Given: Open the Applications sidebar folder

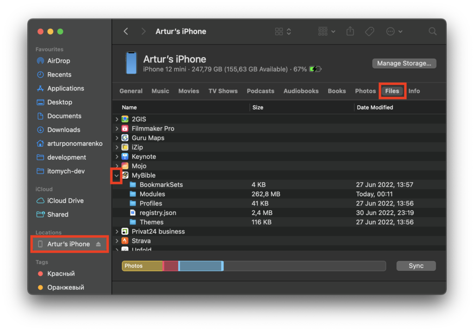Looking at the screenshot, I should pos(66,89).
